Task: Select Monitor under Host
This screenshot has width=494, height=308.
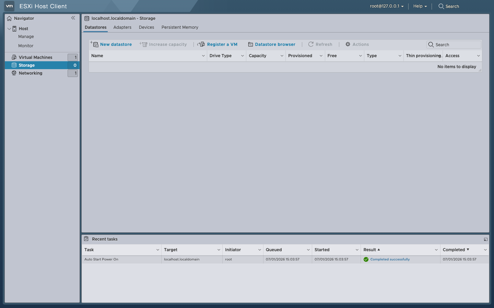Action: pyautogui.click(x=26, y=46)
